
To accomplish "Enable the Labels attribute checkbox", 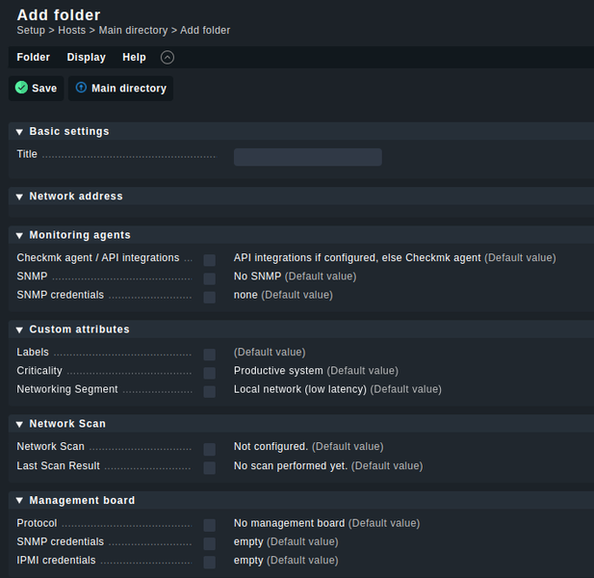I will (209, 355).
